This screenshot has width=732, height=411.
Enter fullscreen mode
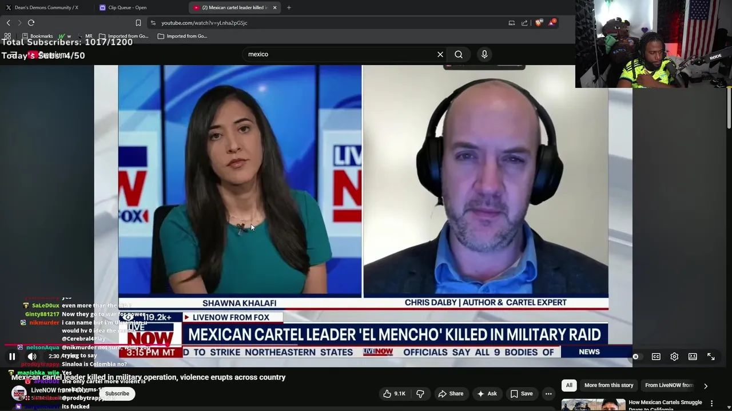(x=711, y=357)
